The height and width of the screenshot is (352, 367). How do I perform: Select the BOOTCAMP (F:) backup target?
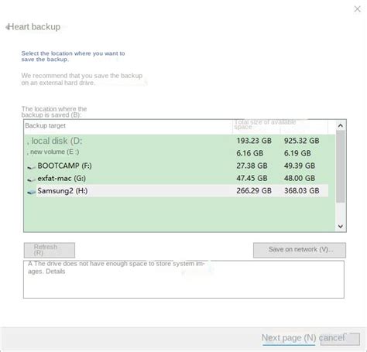point(177,166)
